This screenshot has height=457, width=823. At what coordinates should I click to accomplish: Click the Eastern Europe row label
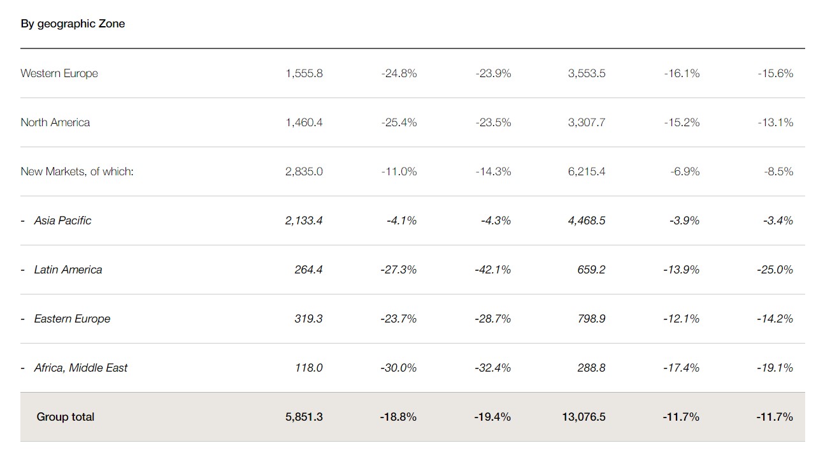tap(72, 319)
